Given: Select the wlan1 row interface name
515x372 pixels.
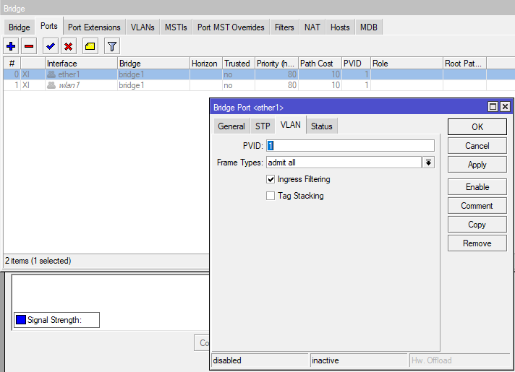Looking at the screenshot, I should [x=69, y=85].
